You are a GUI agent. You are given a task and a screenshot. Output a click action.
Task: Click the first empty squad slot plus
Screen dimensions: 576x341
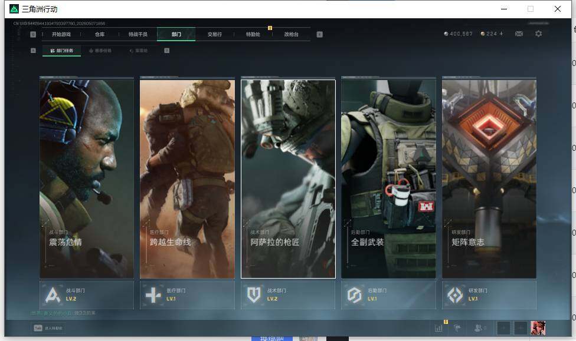(x=503, y=328)
